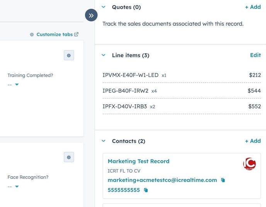Image resolution: width=266 pixels, height=207 pixels.
Task: Click the copy icon next to email address
Action: [x=223, y=180]
